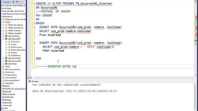
Task: Collapse the BEGIN code block outline
Action: (34, 23)
